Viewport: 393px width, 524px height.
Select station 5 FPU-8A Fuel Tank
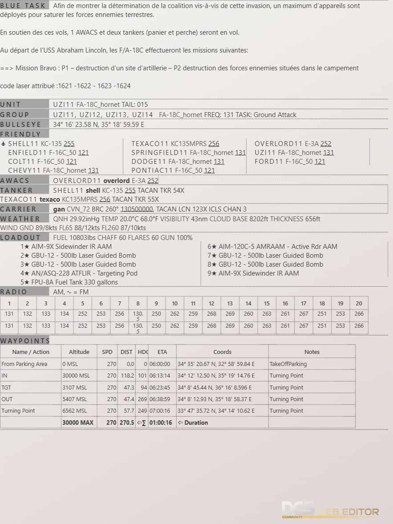coord(69,282)
